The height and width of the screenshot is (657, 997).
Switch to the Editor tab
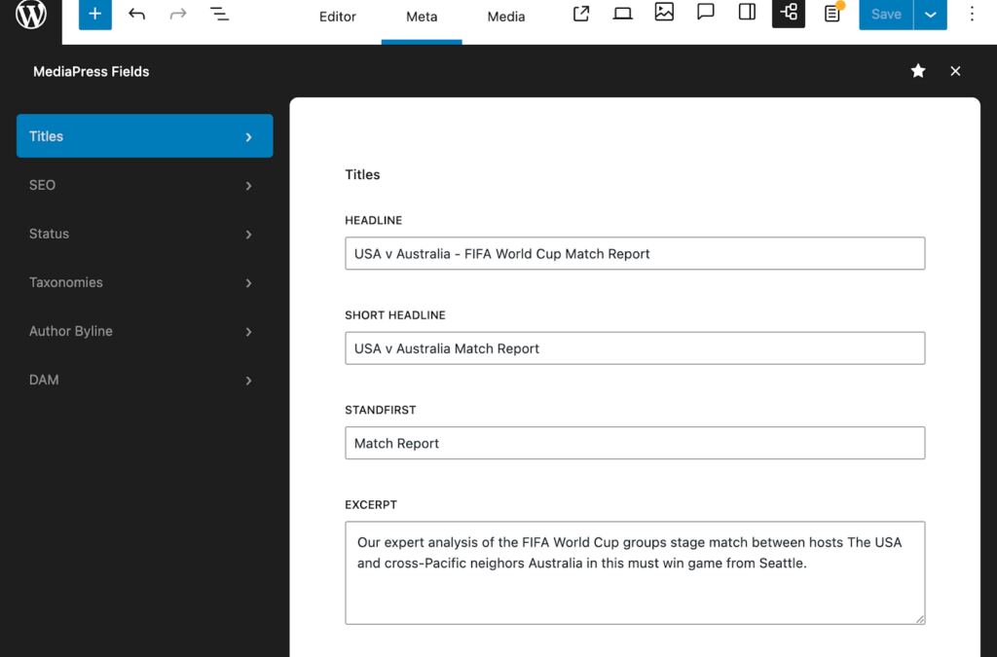tap(337, 17)
